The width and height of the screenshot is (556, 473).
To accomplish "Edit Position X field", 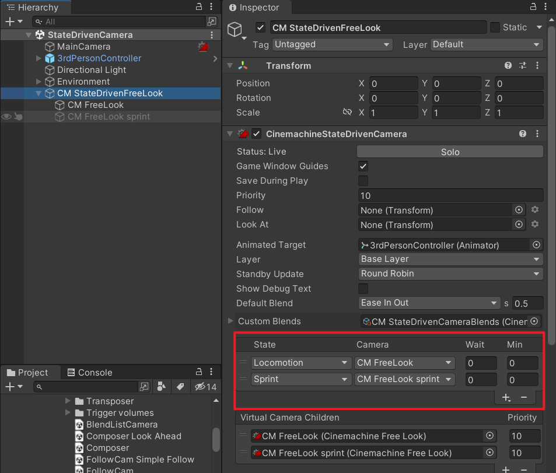I will tap(394, 83).
